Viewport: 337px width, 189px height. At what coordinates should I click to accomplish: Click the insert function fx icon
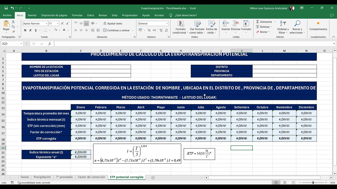click(49, 44)
